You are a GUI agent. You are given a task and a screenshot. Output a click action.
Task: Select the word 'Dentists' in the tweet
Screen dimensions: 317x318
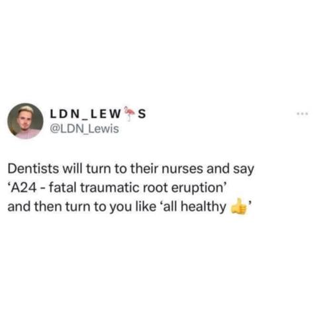tap(34, 169)
